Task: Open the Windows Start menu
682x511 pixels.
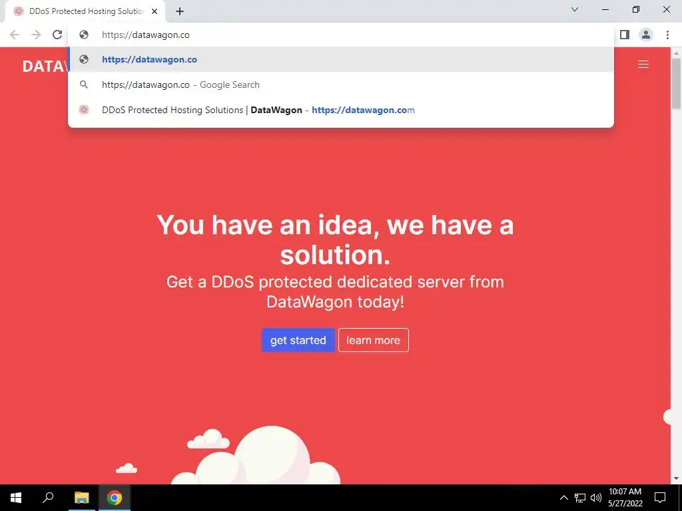Action: (16, 498)
